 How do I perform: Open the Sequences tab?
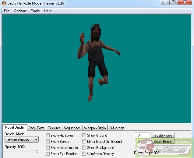point(72,128)
